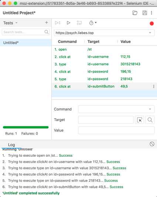This screenshot has width=157, height=197.
Task: Select command row 1 open
Action: 104,50
